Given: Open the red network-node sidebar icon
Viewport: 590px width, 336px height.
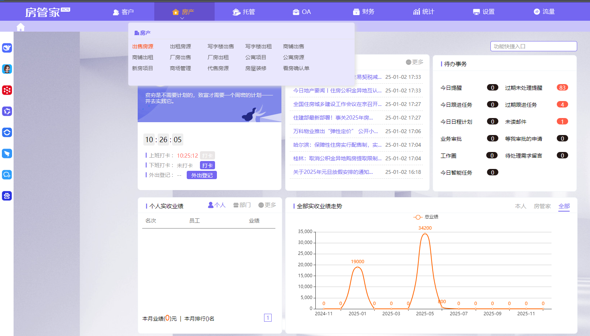Looking at the screenshot, I should (x=7, y=90).
